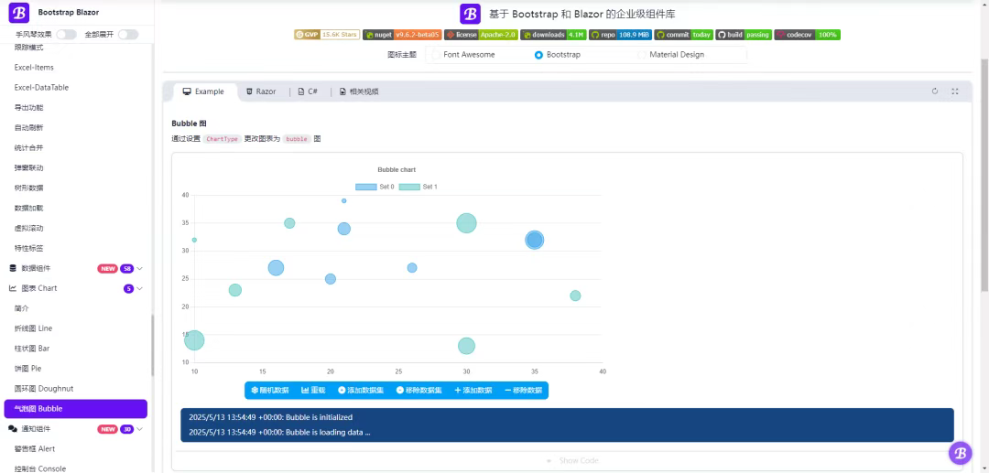
Task: Open the build passing badge
Action: click(744, 35)
